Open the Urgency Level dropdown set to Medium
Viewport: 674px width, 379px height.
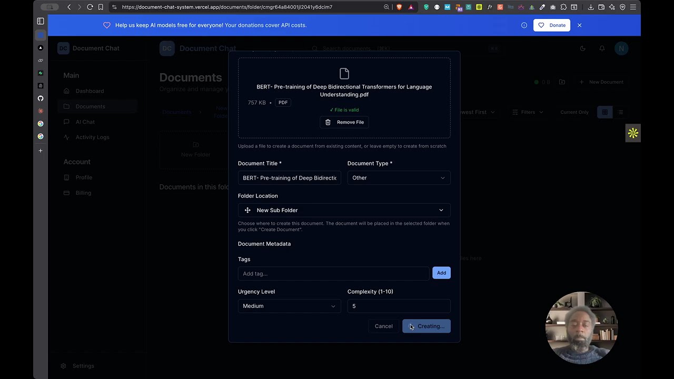pyautogui.click(x=289, y=306)
